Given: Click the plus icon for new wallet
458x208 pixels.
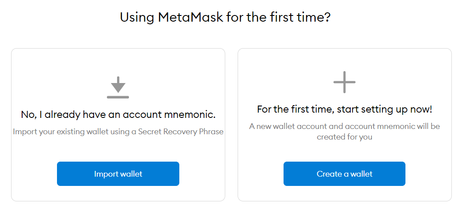Looking at the screenshot, I should 344,82.
